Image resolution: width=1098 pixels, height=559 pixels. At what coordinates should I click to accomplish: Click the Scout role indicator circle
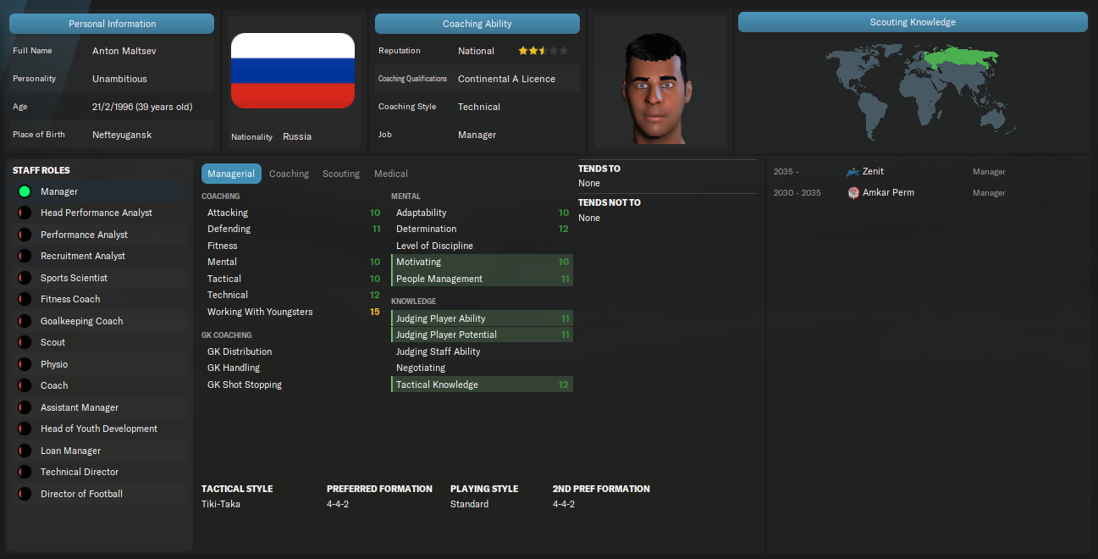(x=25, y=343)
